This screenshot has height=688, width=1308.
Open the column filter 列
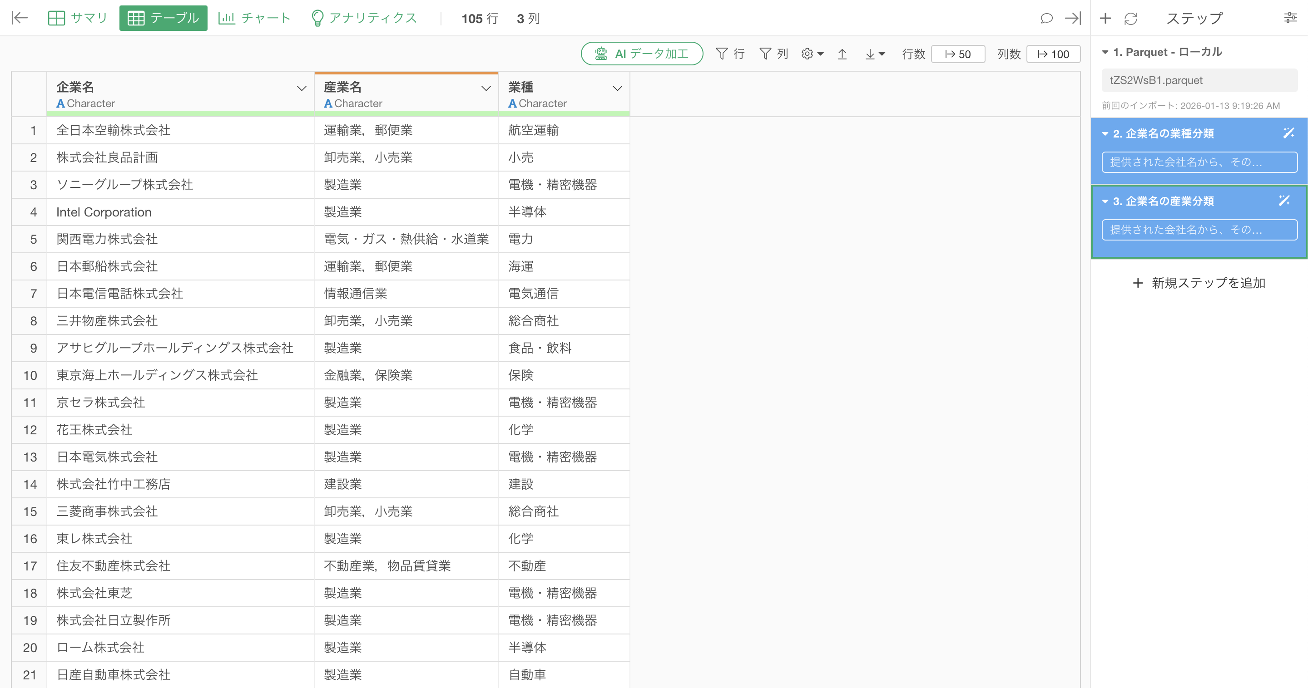pyautogui.click(x=773, y=54)
